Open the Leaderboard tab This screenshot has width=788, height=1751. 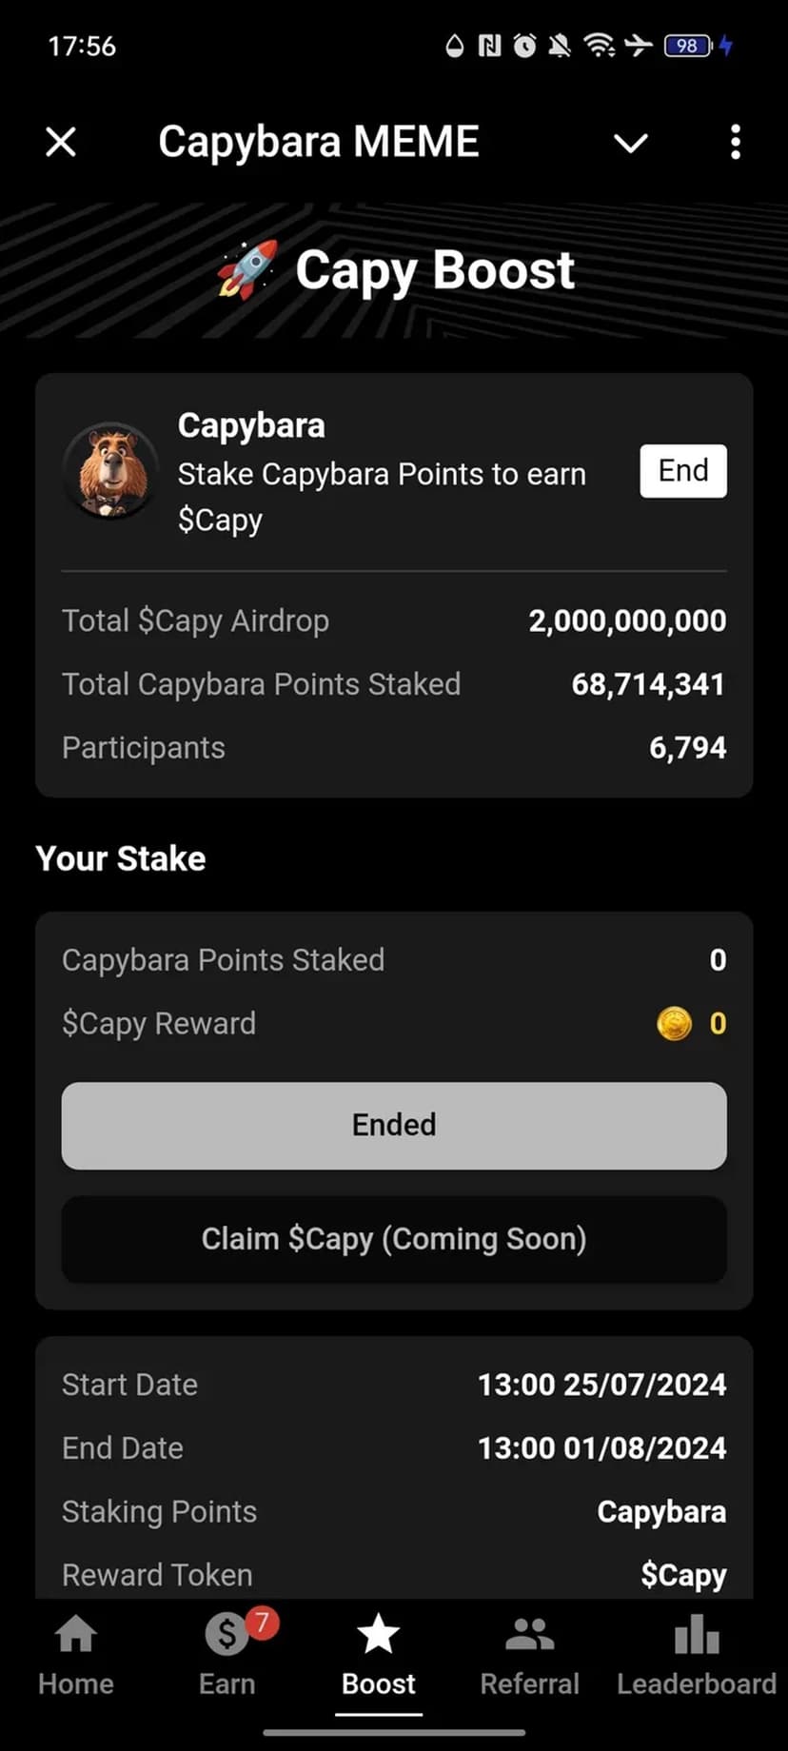pyautogui.click(x=697, y=1655)
